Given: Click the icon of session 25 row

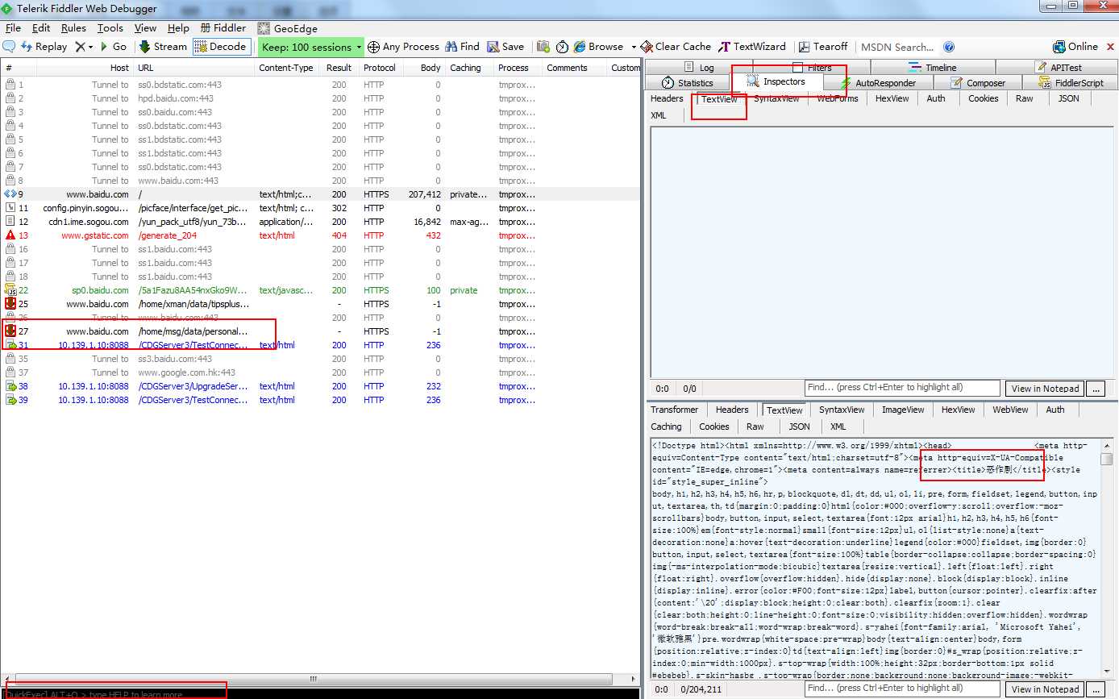Looking at the screenshot, I should (10, 304).
